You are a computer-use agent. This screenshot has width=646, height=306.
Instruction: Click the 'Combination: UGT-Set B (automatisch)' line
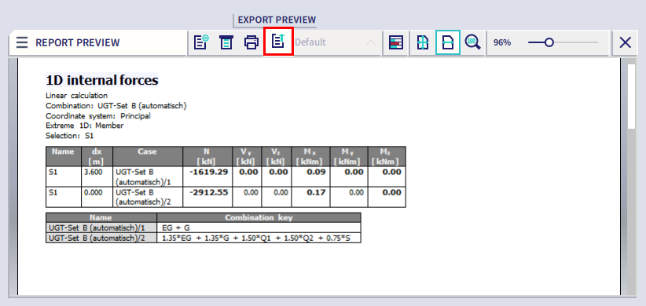pyautogui.click(x=116, y=106)
